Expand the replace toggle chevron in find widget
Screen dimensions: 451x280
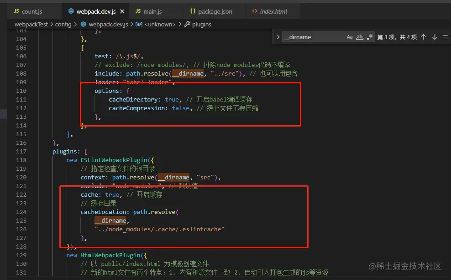point(278,37)
